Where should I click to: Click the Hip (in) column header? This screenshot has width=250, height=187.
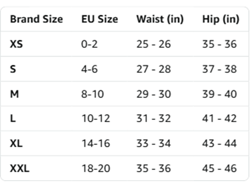[221, 20]
